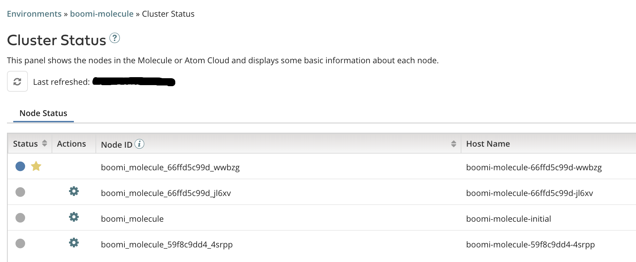The width and height of the screenshot is (636, 262).
Task: Click the panel description sentence
Action: point(223,60)
